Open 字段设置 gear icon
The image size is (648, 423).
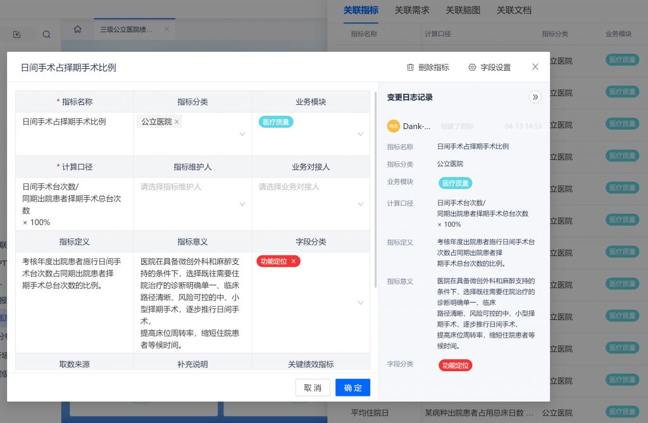click(x=472, y=67)
